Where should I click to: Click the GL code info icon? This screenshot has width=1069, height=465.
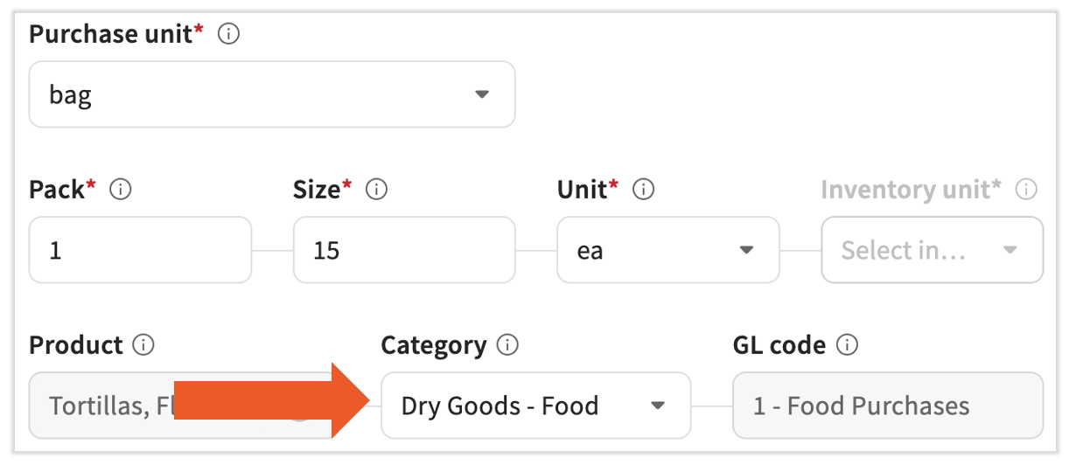(x=846, y=345)
